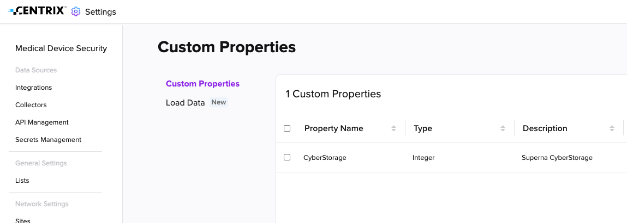The width and height of the screenshot is (627, 223).
Task: Click the Property Name column header
Action: coord(334,128)
